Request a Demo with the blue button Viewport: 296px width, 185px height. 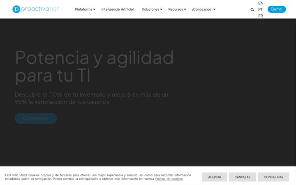[x=277, y=9]
